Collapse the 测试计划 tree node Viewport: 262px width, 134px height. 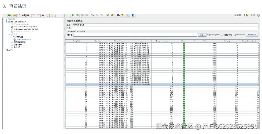4,19
